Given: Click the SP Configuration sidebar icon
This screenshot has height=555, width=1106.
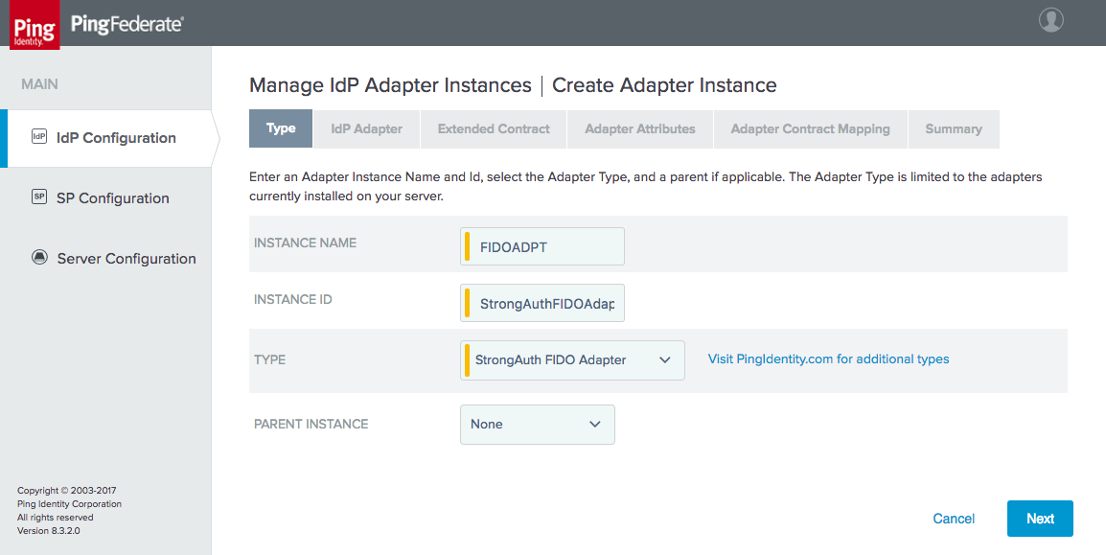Looking at the screenshot, I should [39, 197].
